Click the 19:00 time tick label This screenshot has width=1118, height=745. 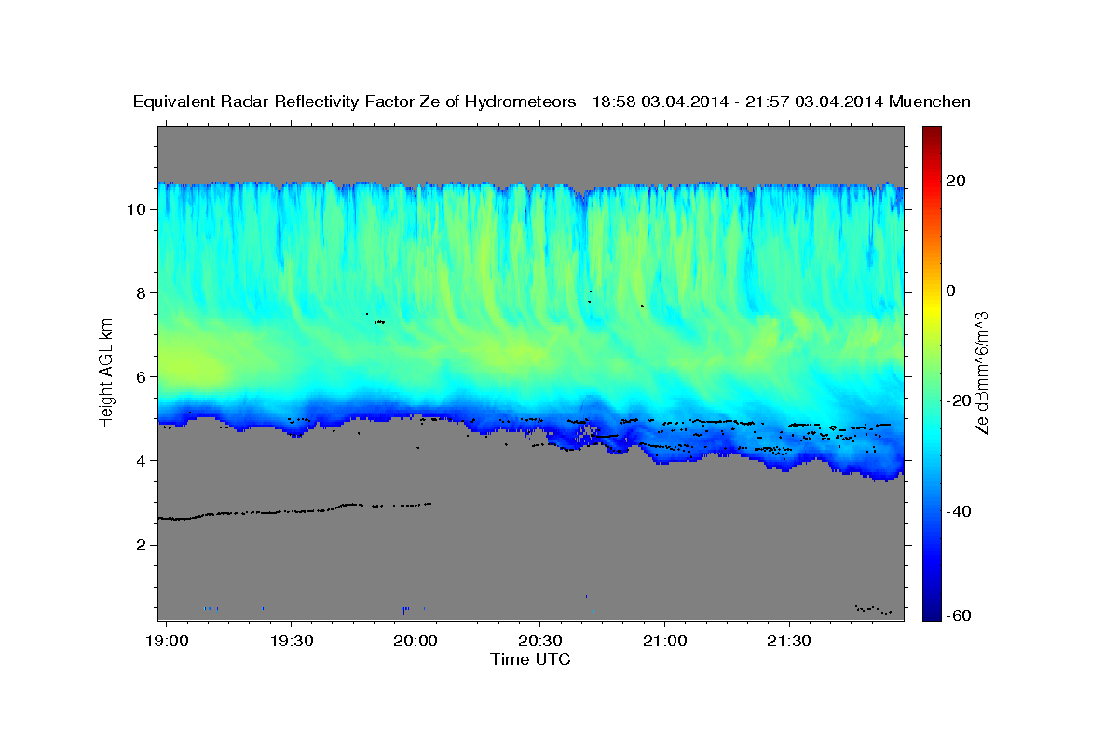167,641
